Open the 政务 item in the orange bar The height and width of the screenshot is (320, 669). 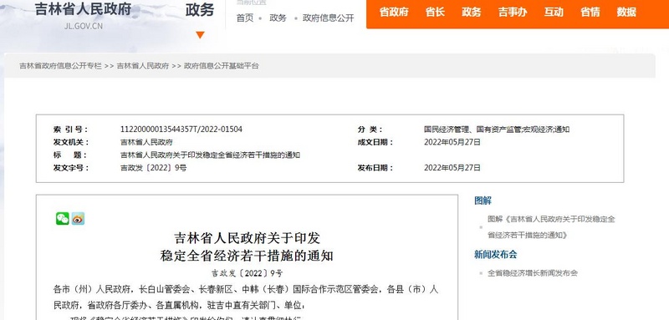pos(472,12)
